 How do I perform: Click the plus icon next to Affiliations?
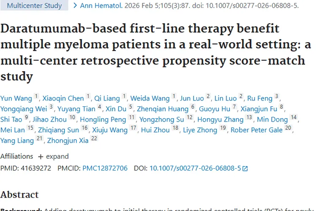click(41, 157)
